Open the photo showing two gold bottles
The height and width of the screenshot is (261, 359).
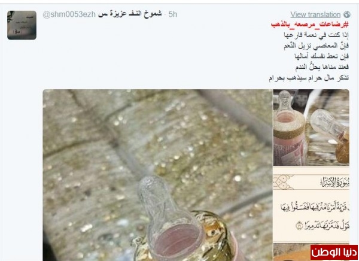(x=311, y=128)
